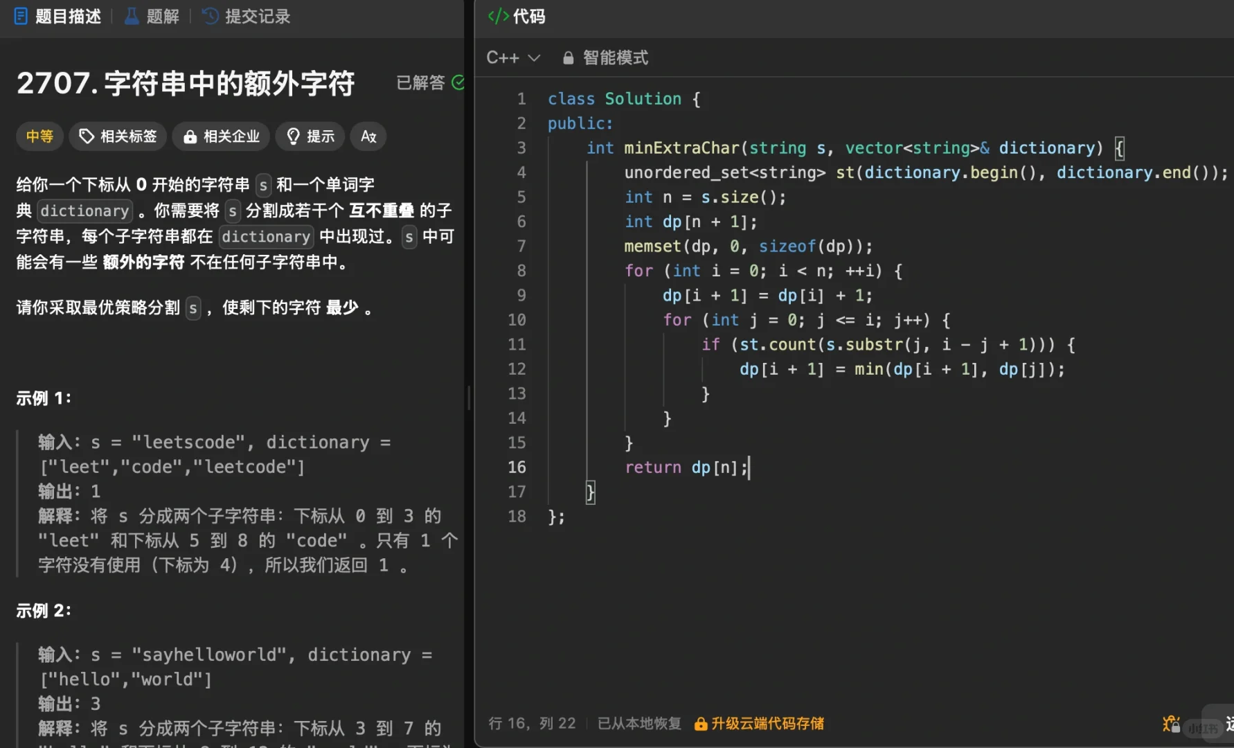This screenshot has height=748, width=1234.
Task: Open the 相关企业 companies button
Action: pyautogui.click(x=221, y=136)
